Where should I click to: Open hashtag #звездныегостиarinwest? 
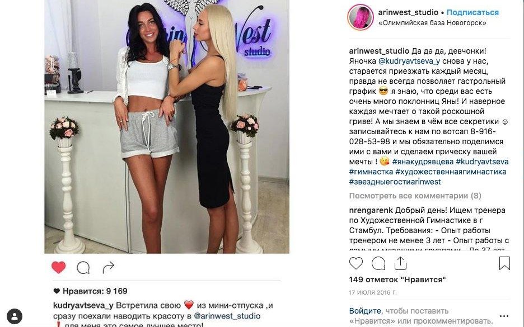(395, 182)
